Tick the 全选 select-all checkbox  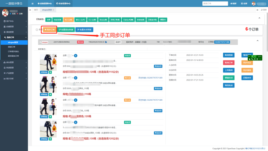(37, 30)
